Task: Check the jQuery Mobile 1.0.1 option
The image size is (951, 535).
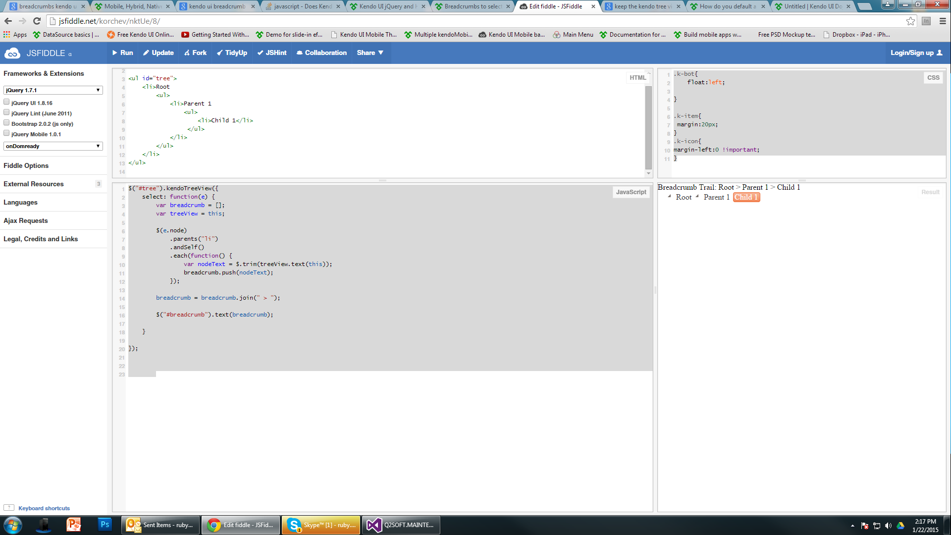Action: (x=6, y=133)
